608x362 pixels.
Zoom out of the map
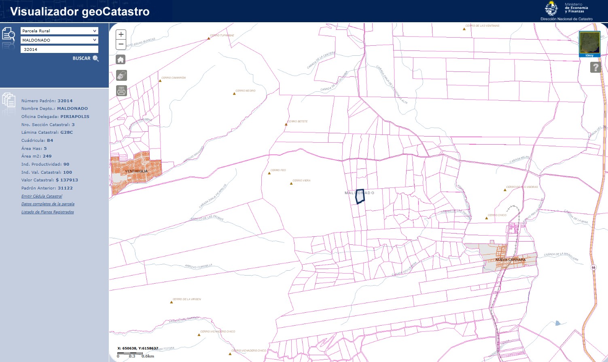point(121,44)
